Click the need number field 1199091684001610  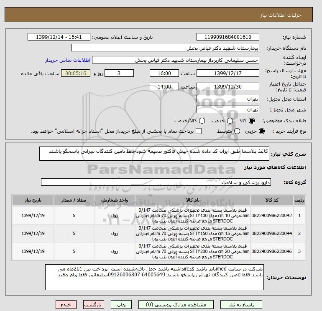pyautogui.click(x=228, y=37)
